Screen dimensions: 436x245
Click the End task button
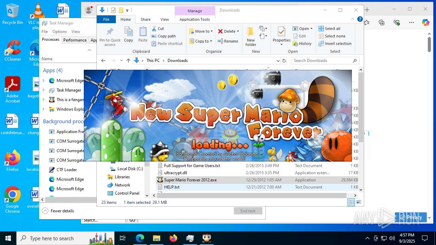pos(248,211)
